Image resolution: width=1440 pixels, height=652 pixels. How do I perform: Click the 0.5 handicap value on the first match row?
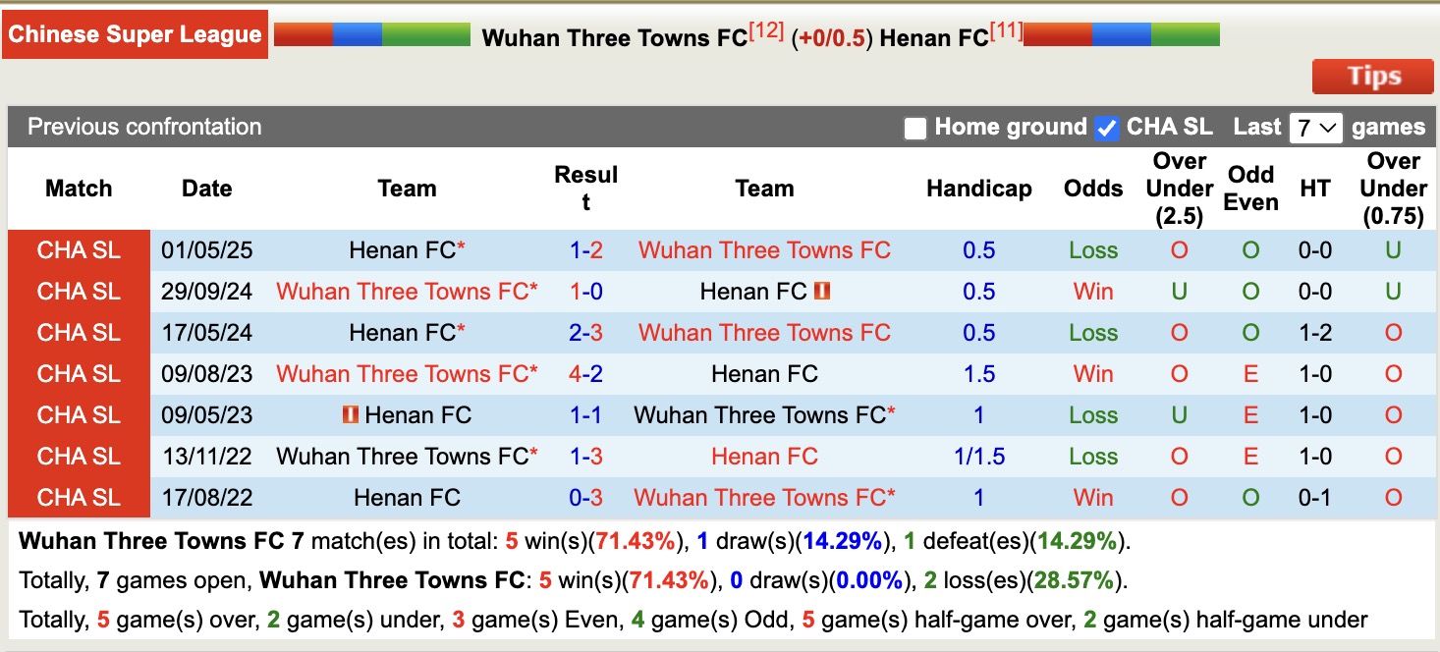pyautogui.click(x=978, y=250)
